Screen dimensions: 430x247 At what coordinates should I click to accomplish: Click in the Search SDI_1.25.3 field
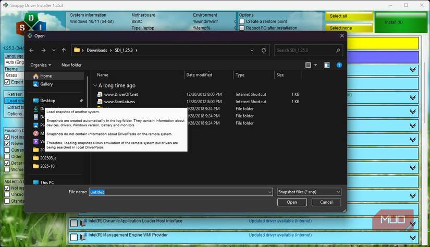tap(308, 51)
